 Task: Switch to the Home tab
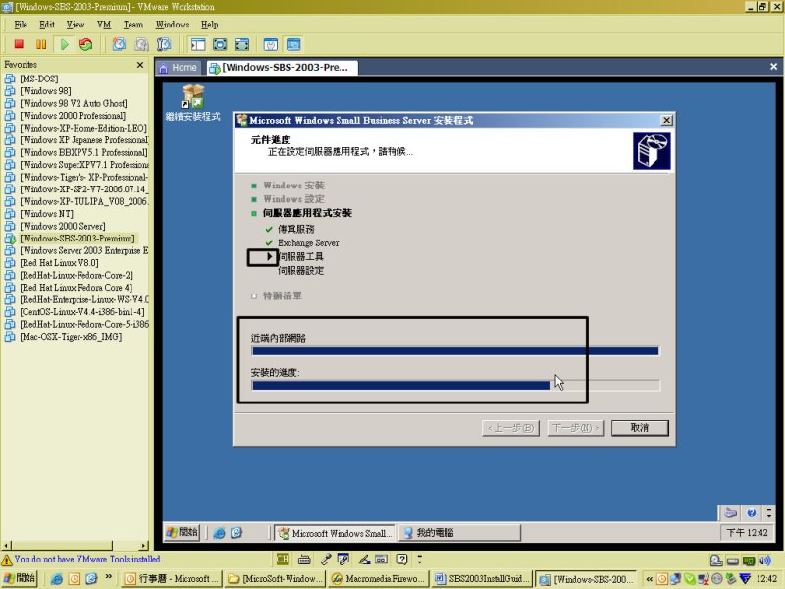(180, 68)
